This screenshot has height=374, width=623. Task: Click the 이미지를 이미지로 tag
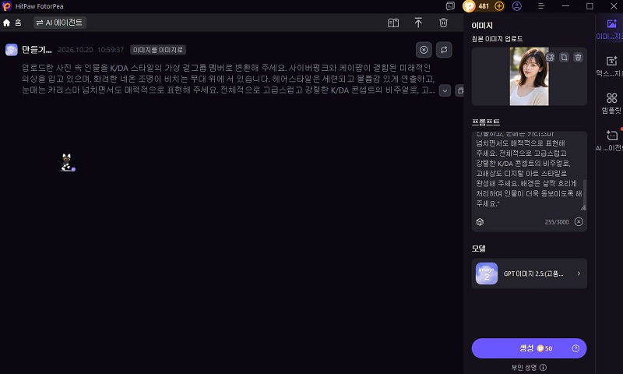(x=158, y=50)
